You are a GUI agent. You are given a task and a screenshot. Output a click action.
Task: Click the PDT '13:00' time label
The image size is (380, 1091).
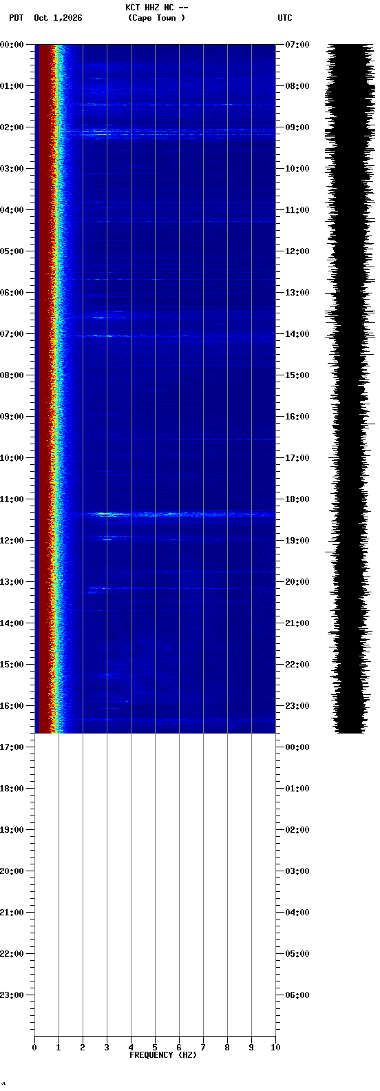[12, 582]
